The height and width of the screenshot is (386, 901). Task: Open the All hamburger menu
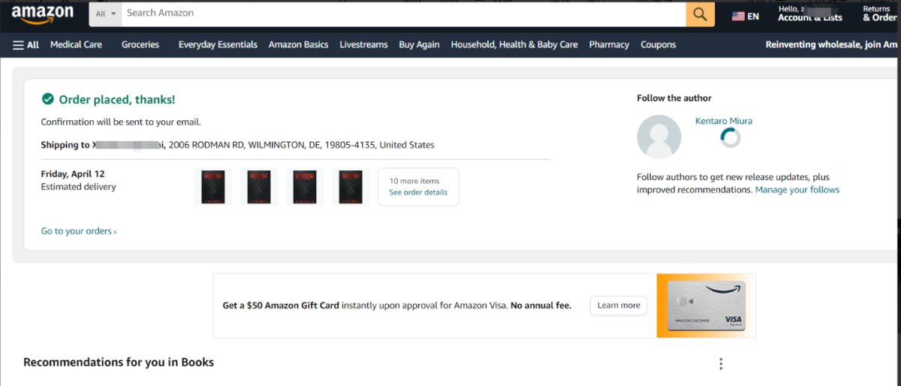tap(26, 44)
